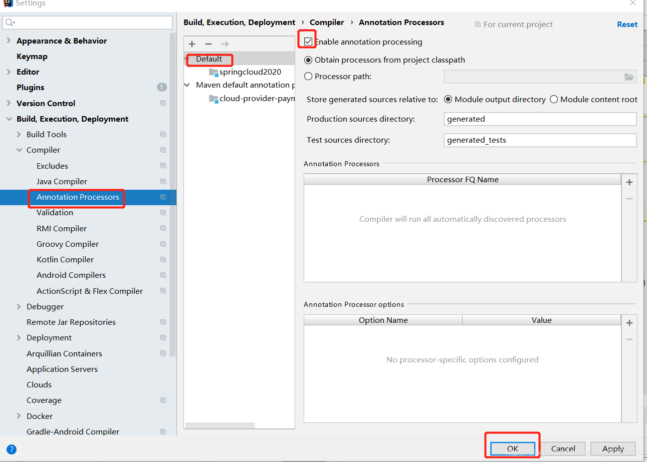The width and height of the screenshot is (647, 462).
Task: Select springcloud2020 module entry
Action: click(x=250, y=72)
